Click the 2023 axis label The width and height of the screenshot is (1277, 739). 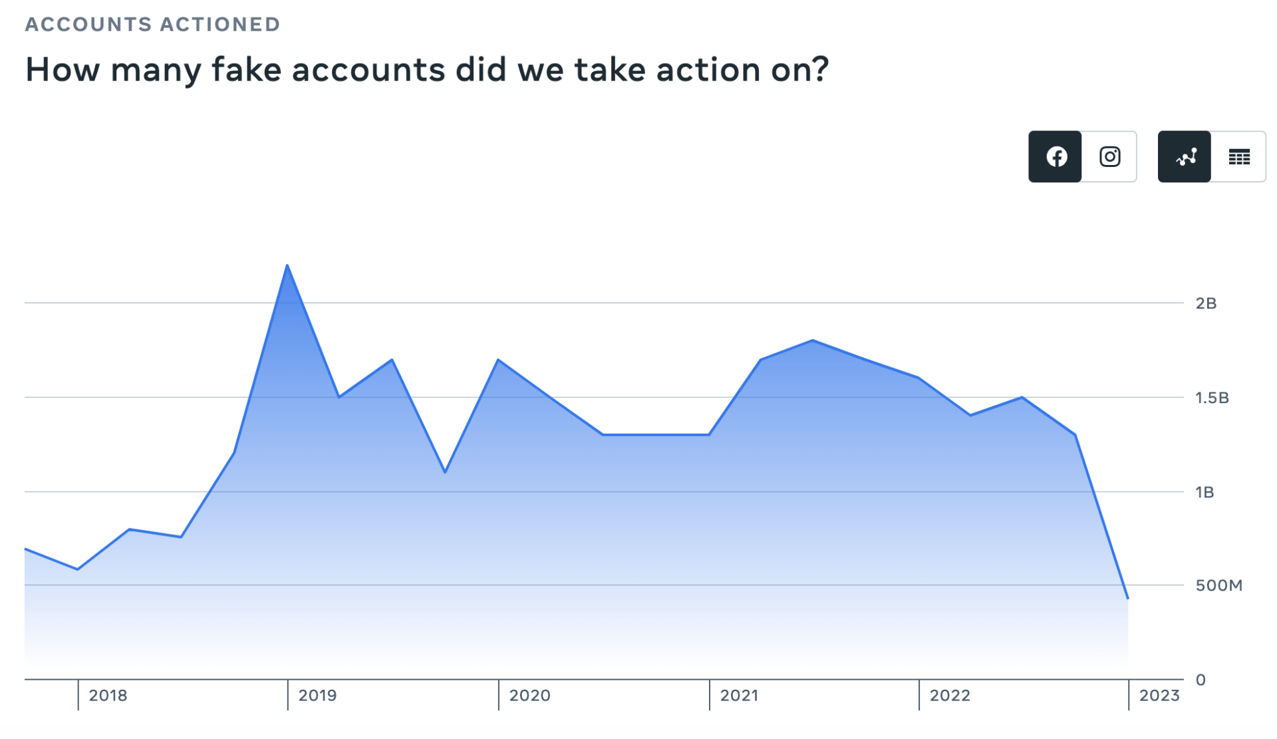coord(1160,696)
